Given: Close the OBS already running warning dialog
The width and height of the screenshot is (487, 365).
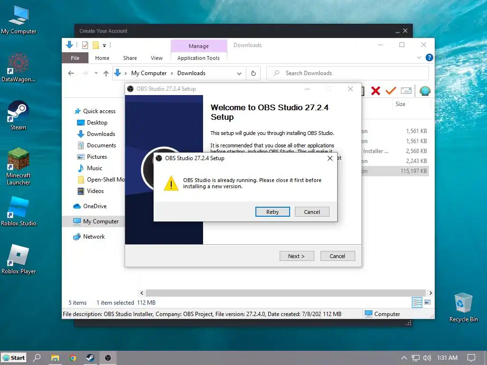Looking at the screenshot, I should pos(330,158).
